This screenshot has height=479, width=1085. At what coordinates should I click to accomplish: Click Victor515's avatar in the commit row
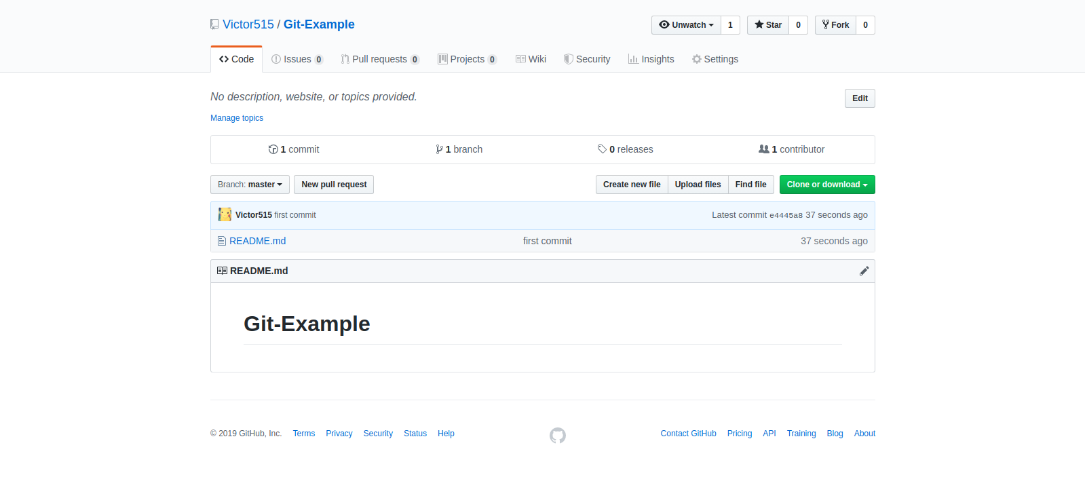(225, 214)
